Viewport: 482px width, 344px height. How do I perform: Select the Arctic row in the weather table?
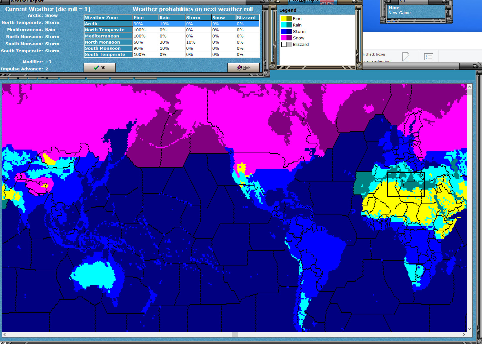108,24
